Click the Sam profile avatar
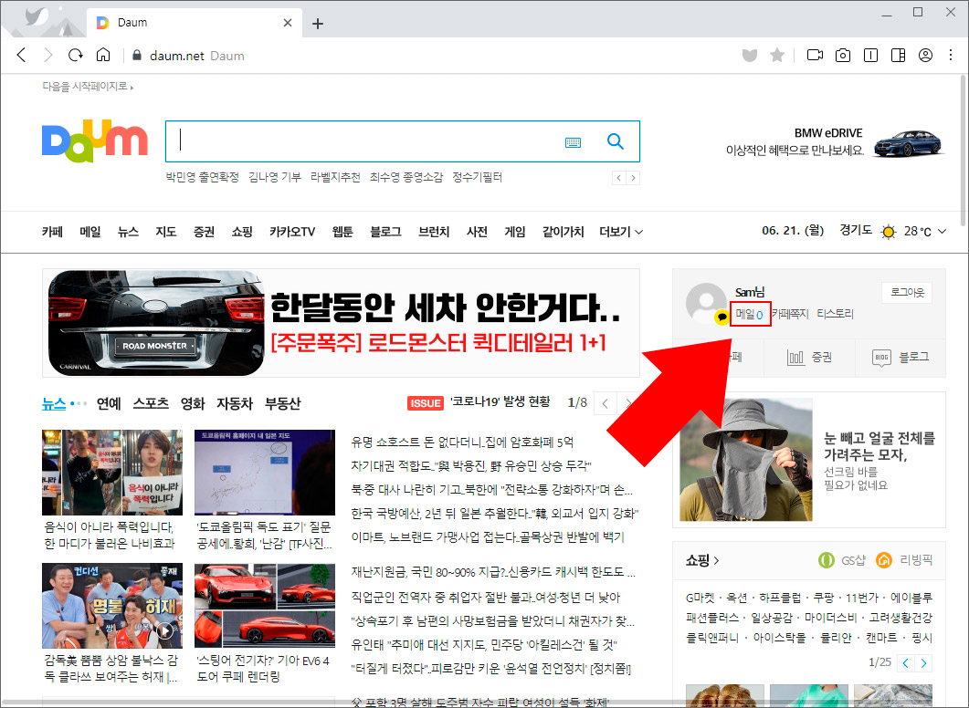 pyautogui.click(x=706, y=303)
